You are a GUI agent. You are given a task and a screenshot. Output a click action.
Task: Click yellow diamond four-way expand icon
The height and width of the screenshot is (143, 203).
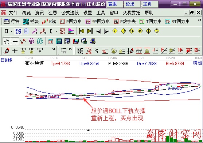point(148,31)
